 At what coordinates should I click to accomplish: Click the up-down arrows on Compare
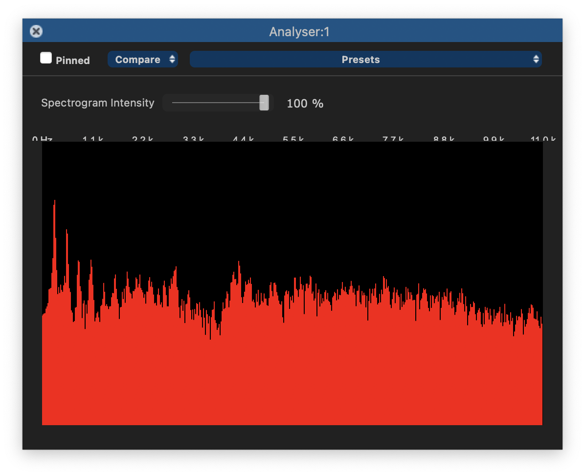172,60
